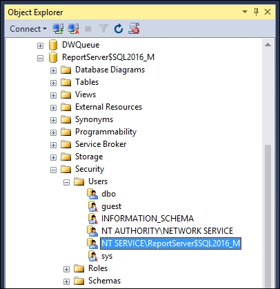The height and width of the screenshot is (289, 280).
Task: Select the Tables label
Action: (x=87, y=82)
